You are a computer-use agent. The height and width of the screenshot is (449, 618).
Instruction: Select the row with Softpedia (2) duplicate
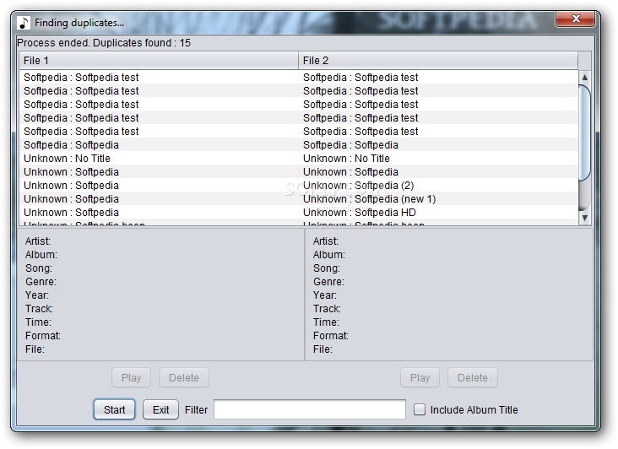click(x=299, y=185)
